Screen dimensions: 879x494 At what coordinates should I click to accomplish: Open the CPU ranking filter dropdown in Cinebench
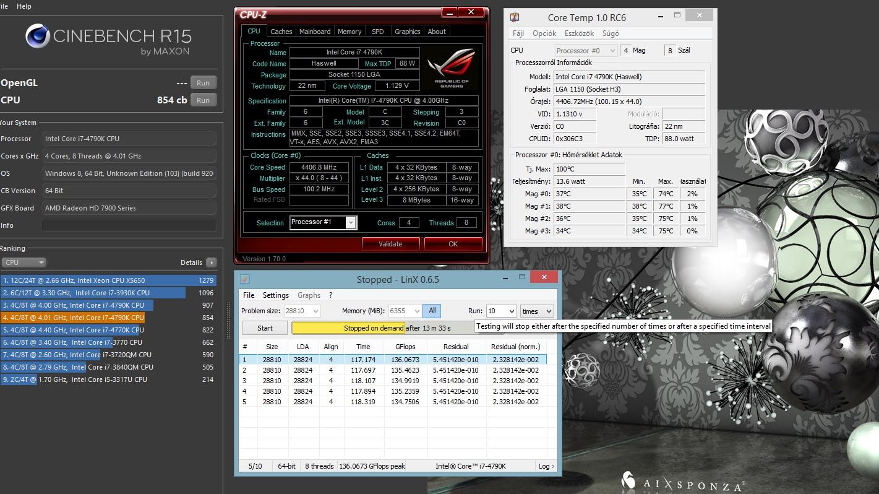coord(24,262)
